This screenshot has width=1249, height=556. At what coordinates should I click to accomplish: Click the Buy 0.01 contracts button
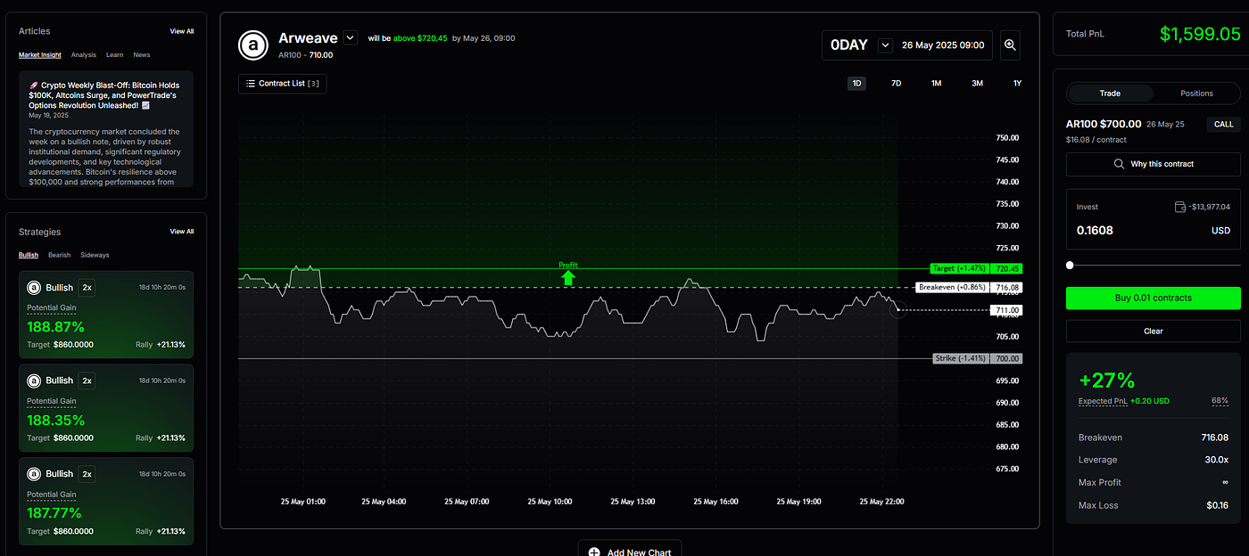tap(1153, 298)
